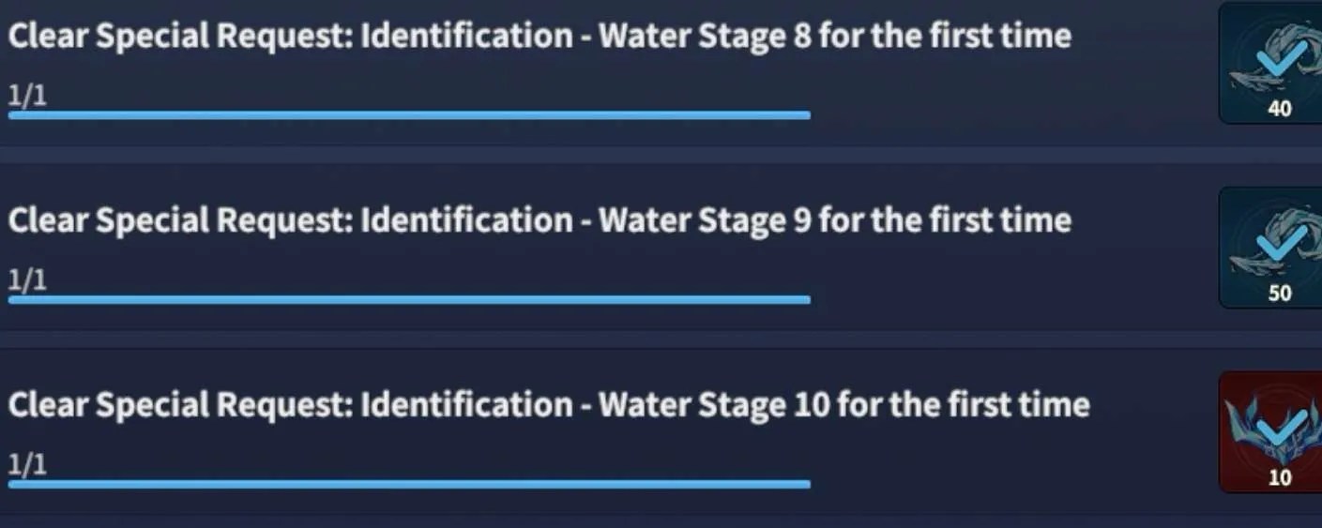Viewport: 1322px width, 528px height.
Task: Tap the reward amount 40 label
Action: click(1280, 108)
